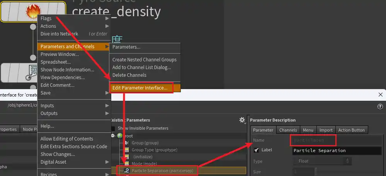
Task: Click the root globe icon in the tree
Action: click(120, 136)
